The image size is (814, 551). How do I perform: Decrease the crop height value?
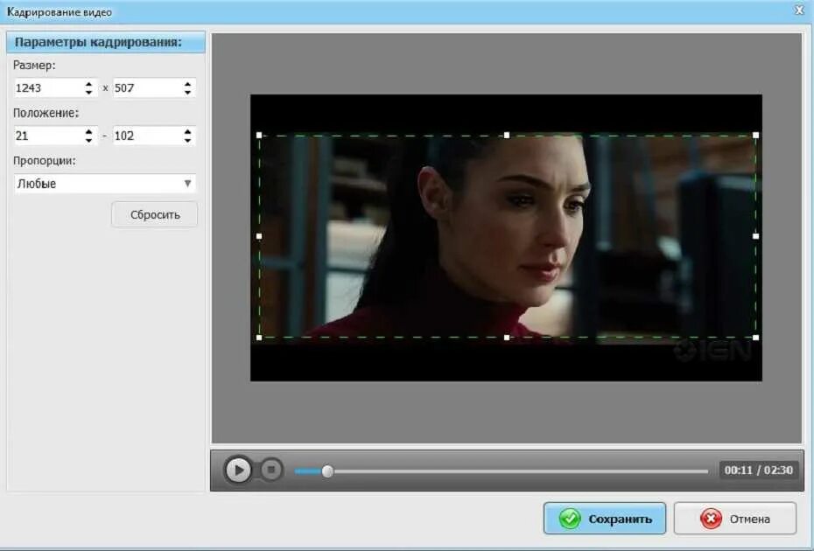point(187,93)
